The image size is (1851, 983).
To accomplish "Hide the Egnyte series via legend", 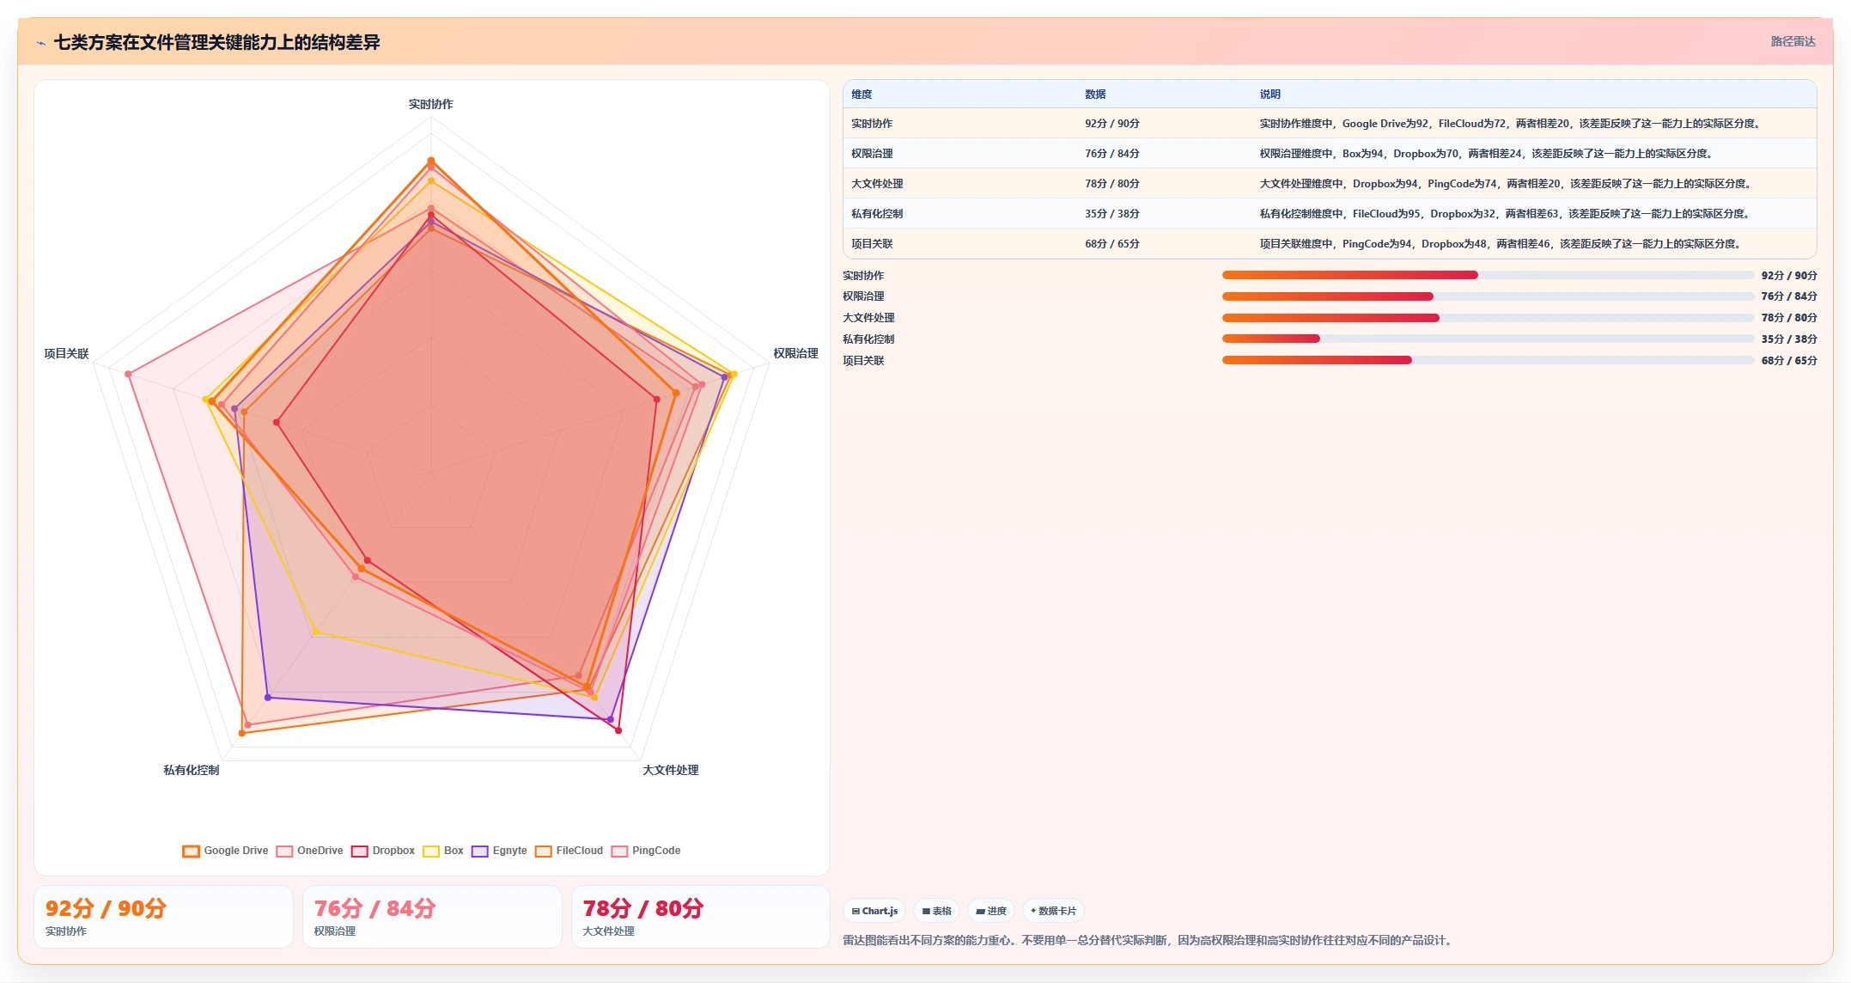I will [499, 851].
